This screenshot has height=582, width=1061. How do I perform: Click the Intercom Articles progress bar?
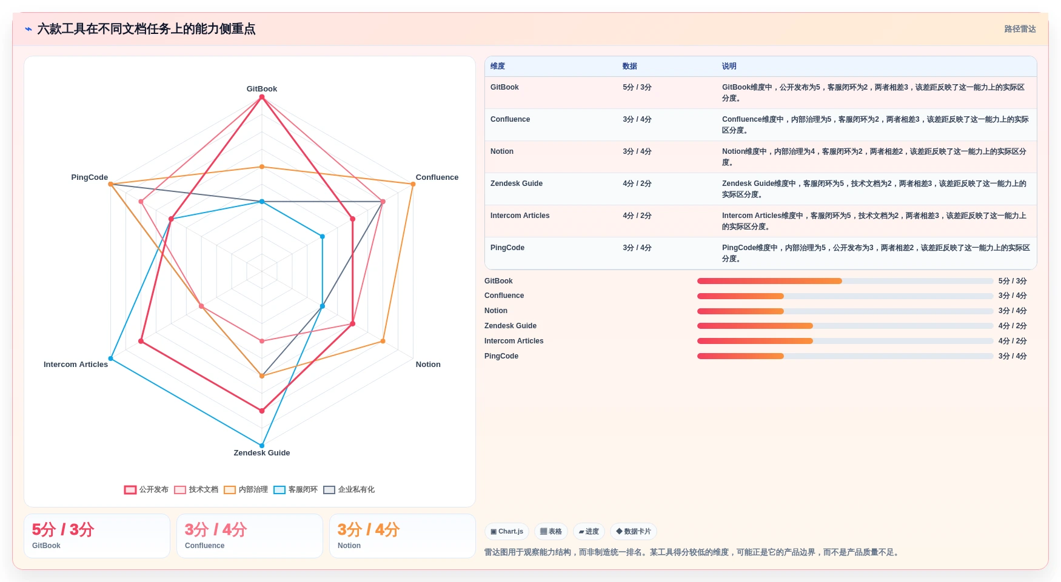(845, 341)
